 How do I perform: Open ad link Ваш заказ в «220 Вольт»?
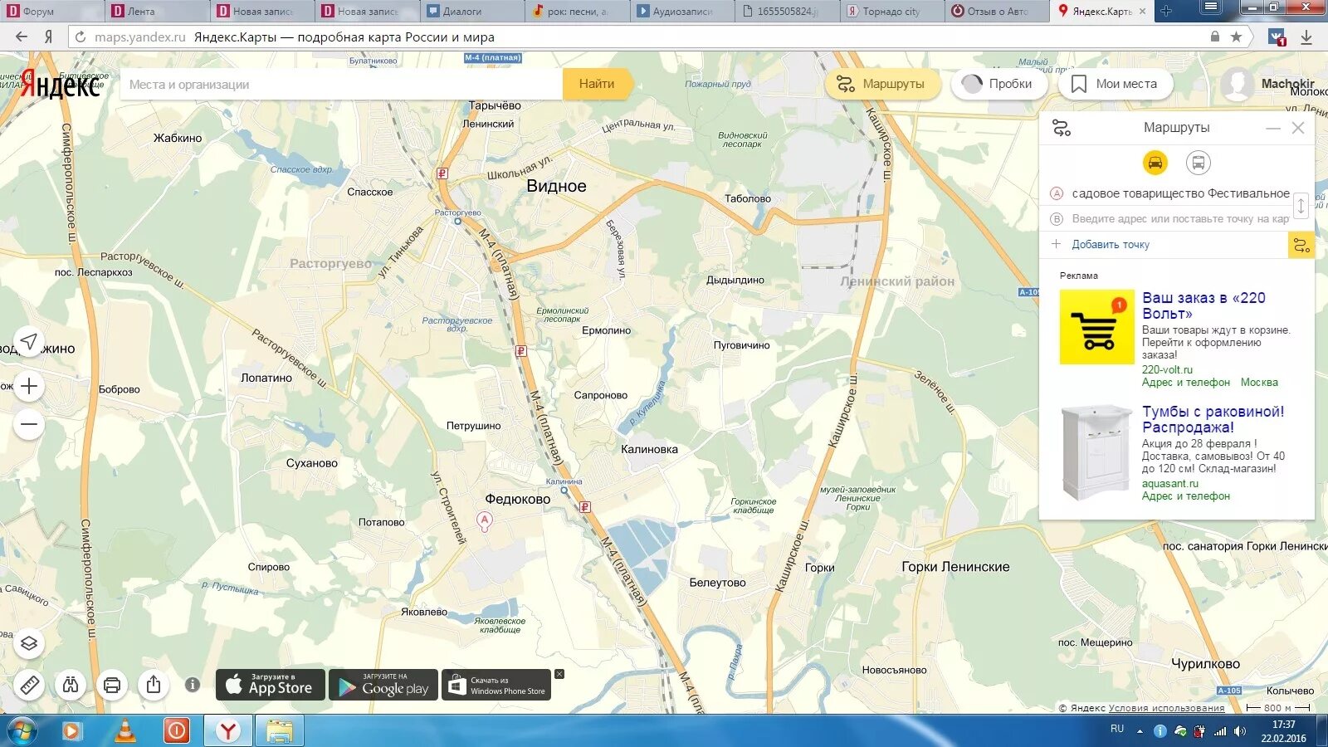1203,305
